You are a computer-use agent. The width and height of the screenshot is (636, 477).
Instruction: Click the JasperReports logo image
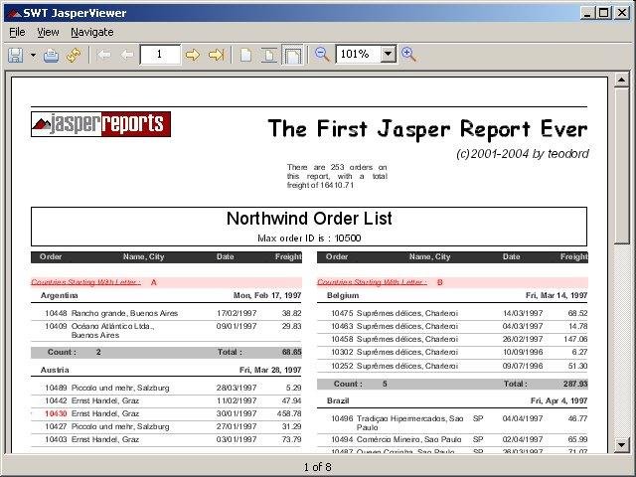point(100,124)
